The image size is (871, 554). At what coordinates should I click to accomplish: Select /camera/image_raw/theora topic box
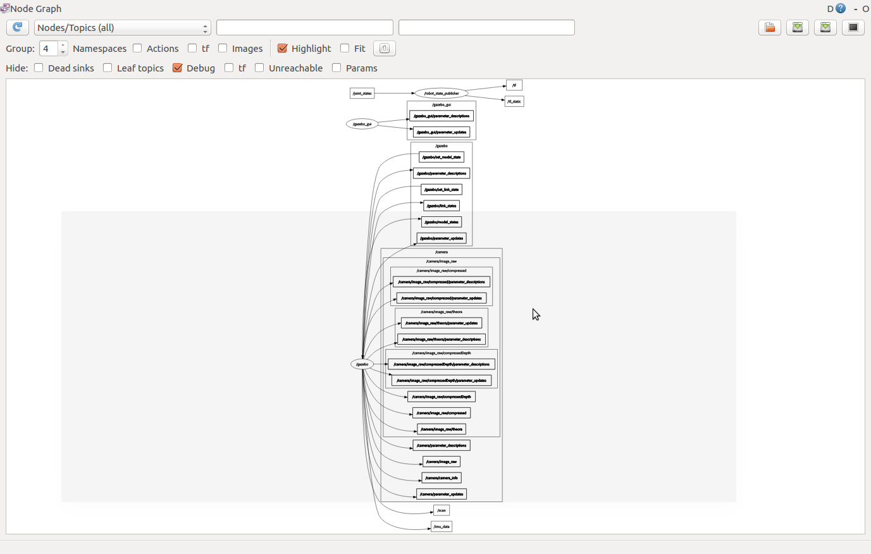442,429
